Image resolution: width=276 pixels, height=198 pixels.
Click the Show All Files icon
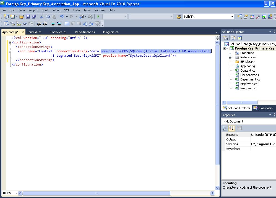tap(233, 38)
